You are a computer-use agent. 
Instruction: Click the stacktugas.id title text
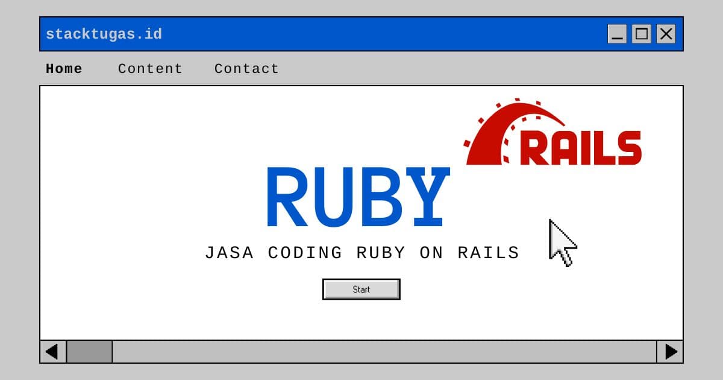pos(104,34)
